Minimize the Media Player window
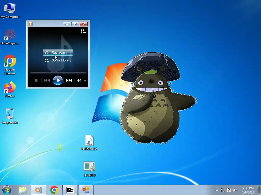The image size is (261, 195). coord(67,24)
